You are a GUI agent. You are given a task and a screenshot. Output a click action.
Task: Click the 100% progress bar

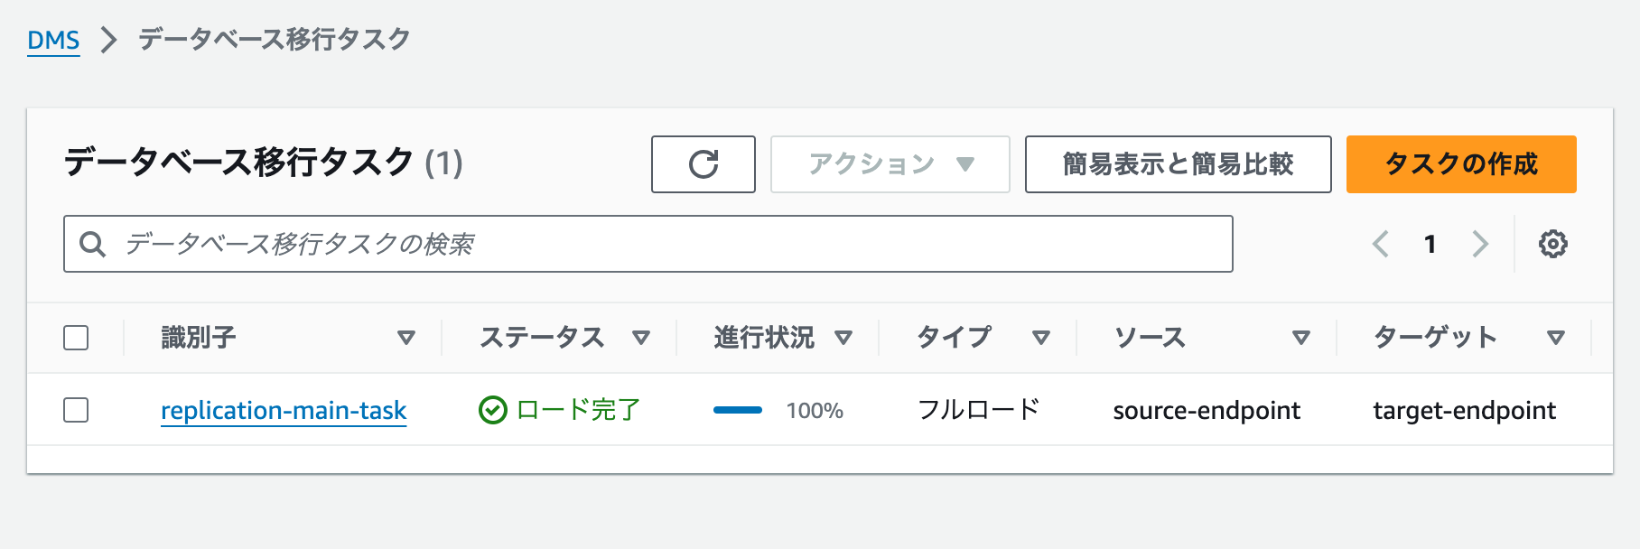(738, 411)
